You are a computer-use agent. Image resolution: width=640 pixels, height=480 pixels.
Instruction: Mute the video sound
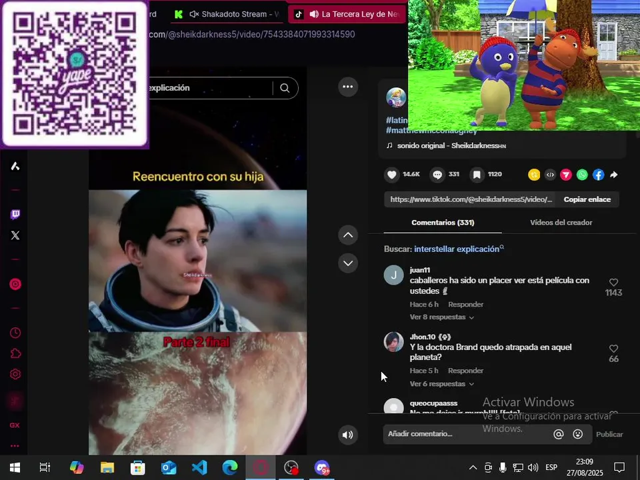(348, 435)
